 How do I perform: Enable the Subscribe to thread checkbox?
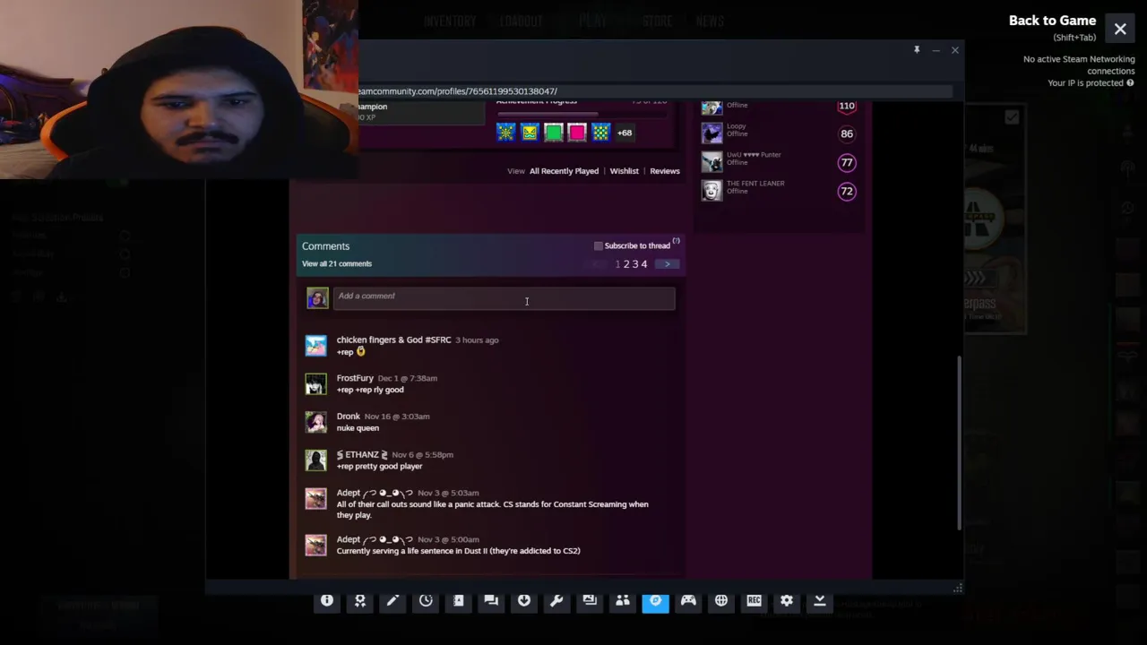coord(599,245)
